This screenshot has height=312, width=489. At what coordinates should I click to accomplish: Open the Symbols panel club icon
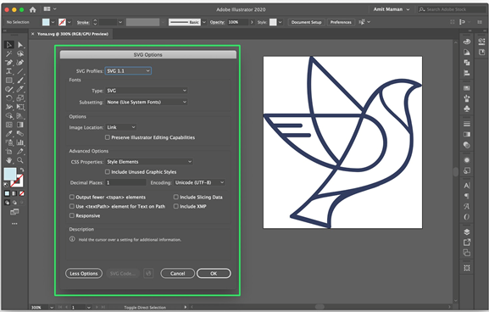coord(467,109)
